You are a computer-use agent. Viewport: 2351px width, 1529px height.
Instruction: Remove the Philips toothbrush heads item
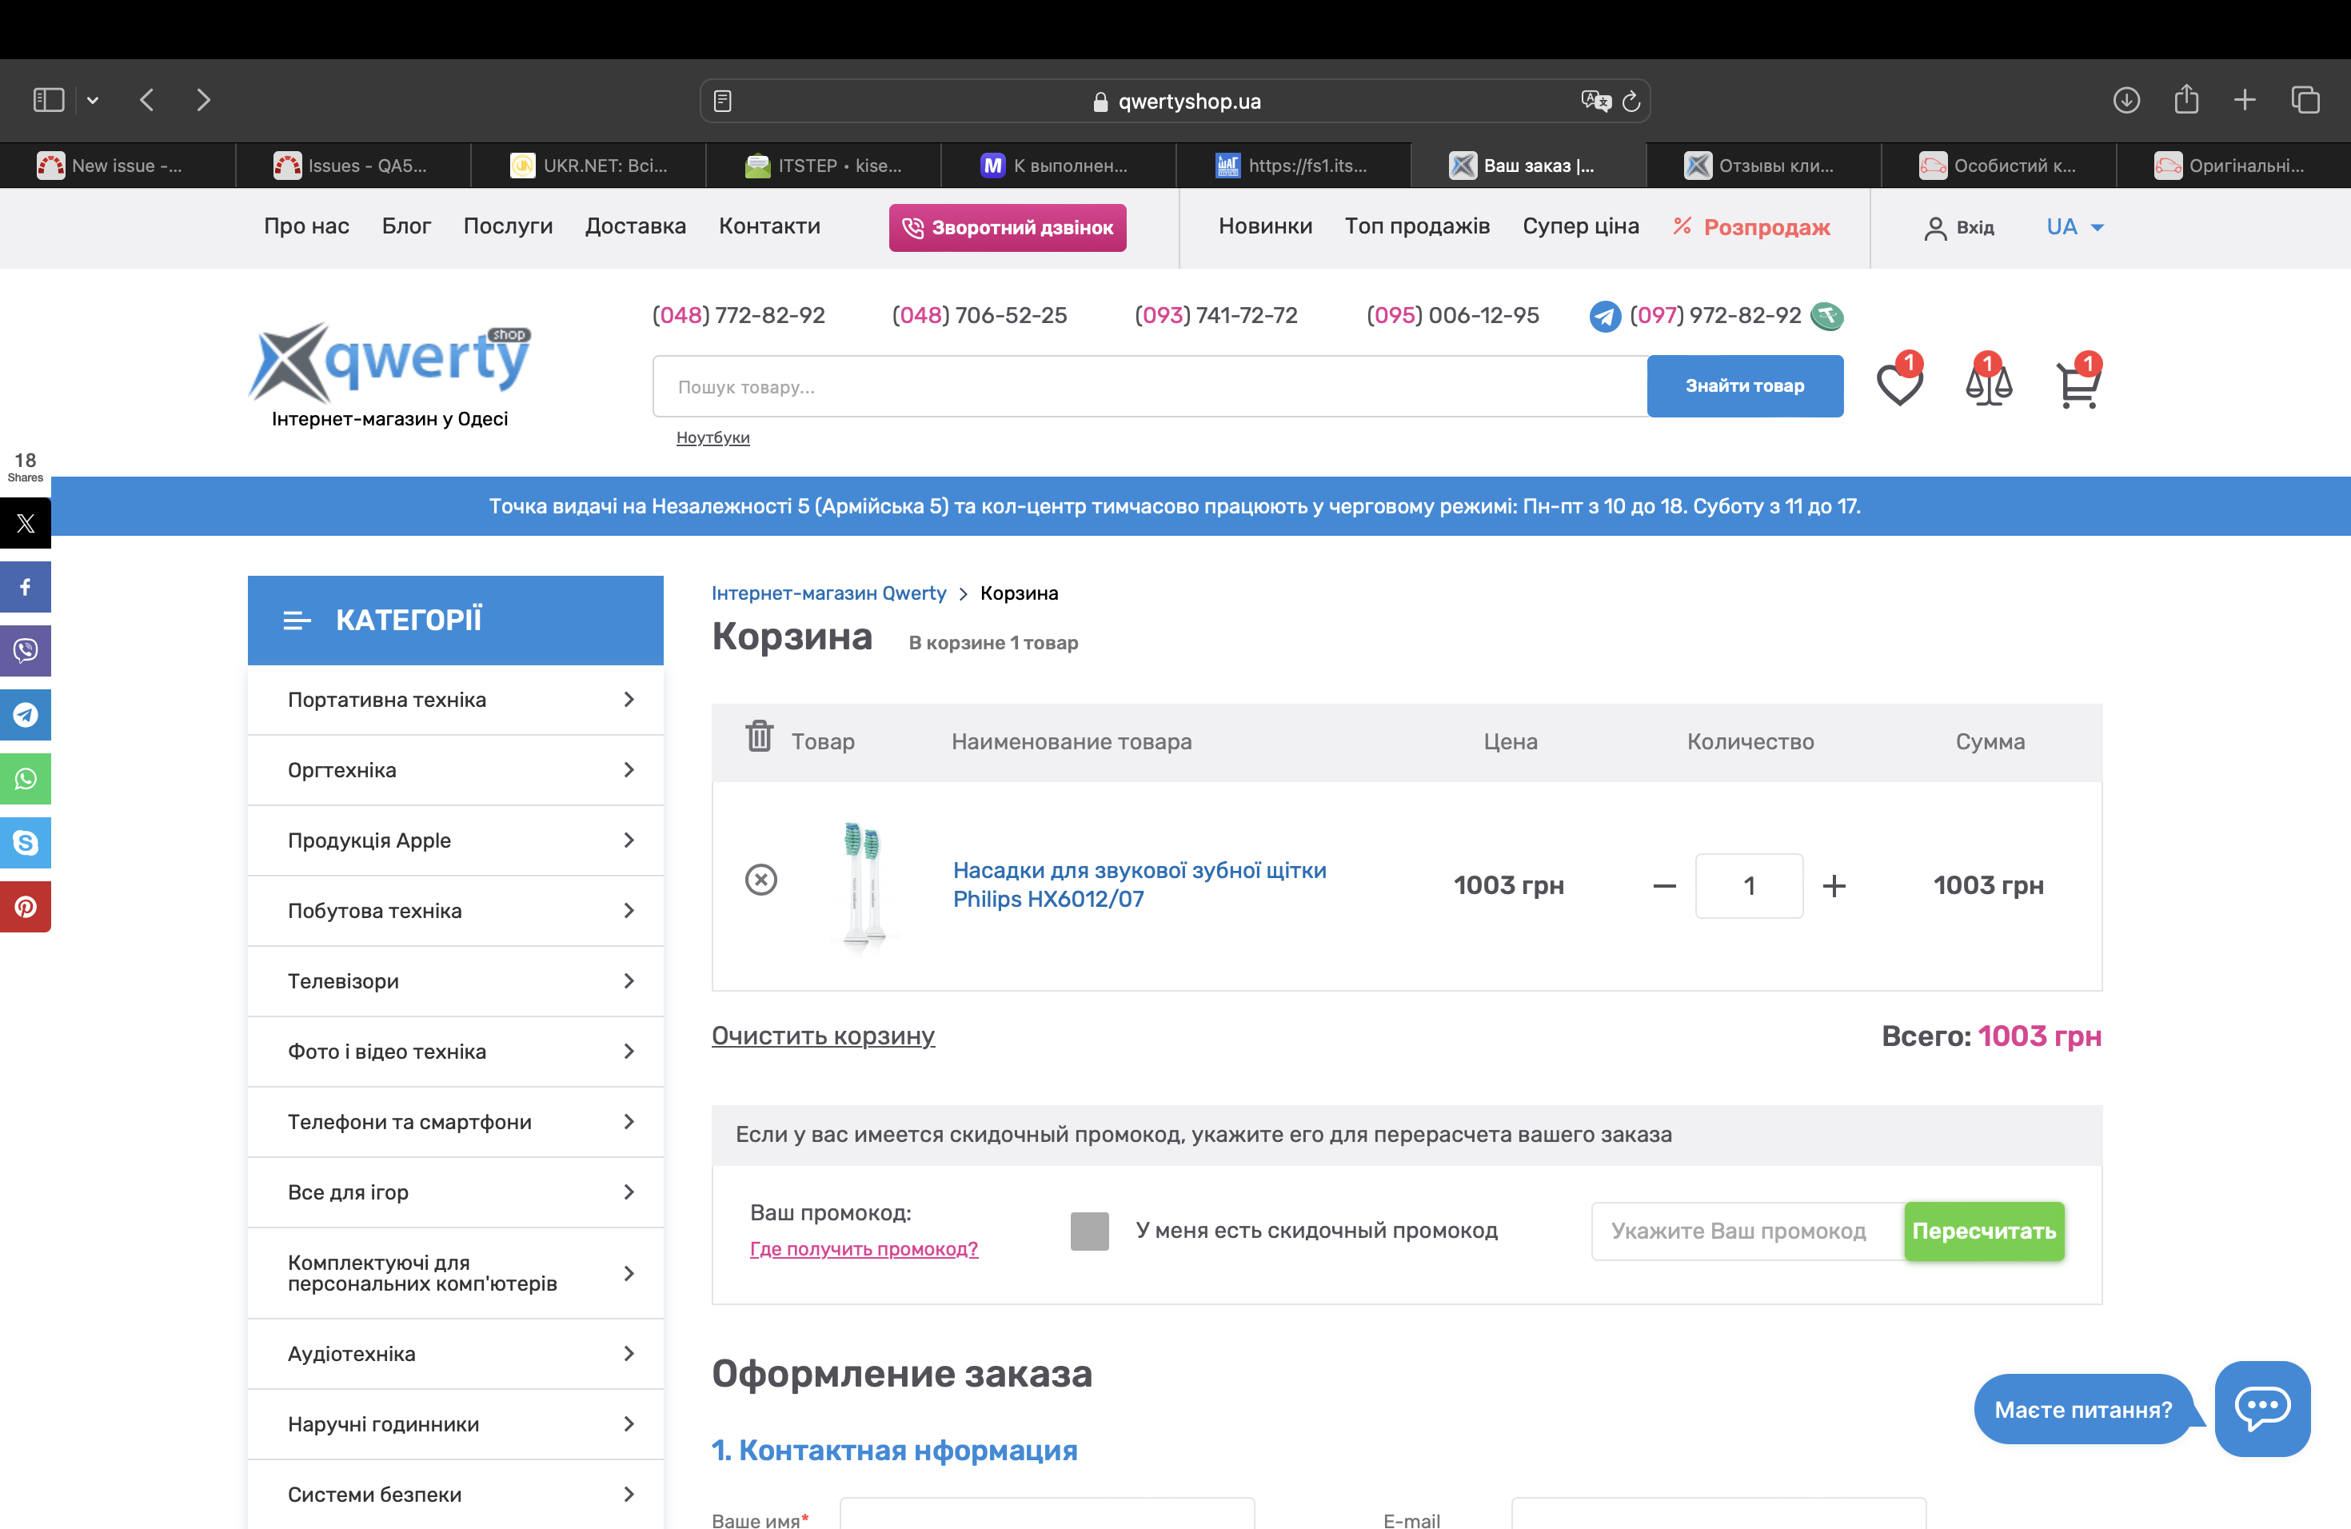coord(760,880)
